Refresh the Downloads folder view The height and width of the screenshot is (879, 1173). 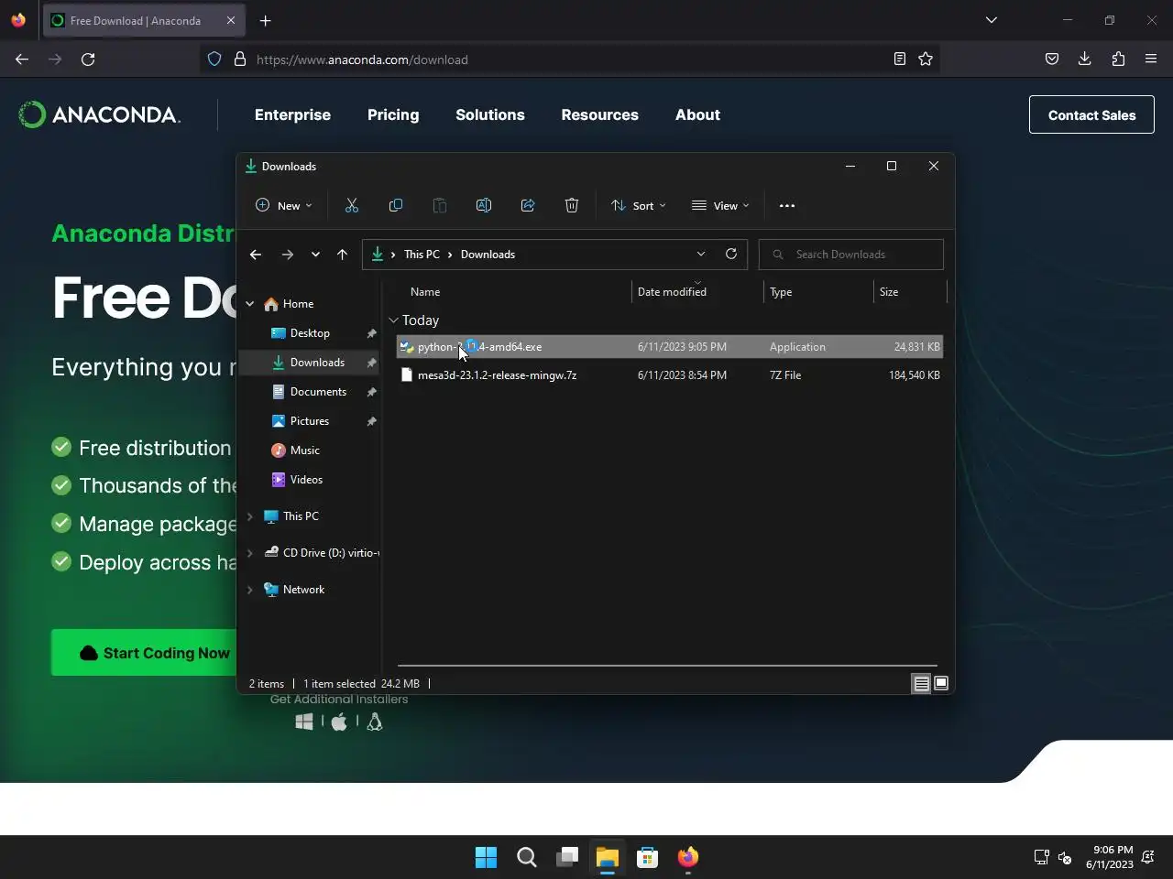(731, 254)
